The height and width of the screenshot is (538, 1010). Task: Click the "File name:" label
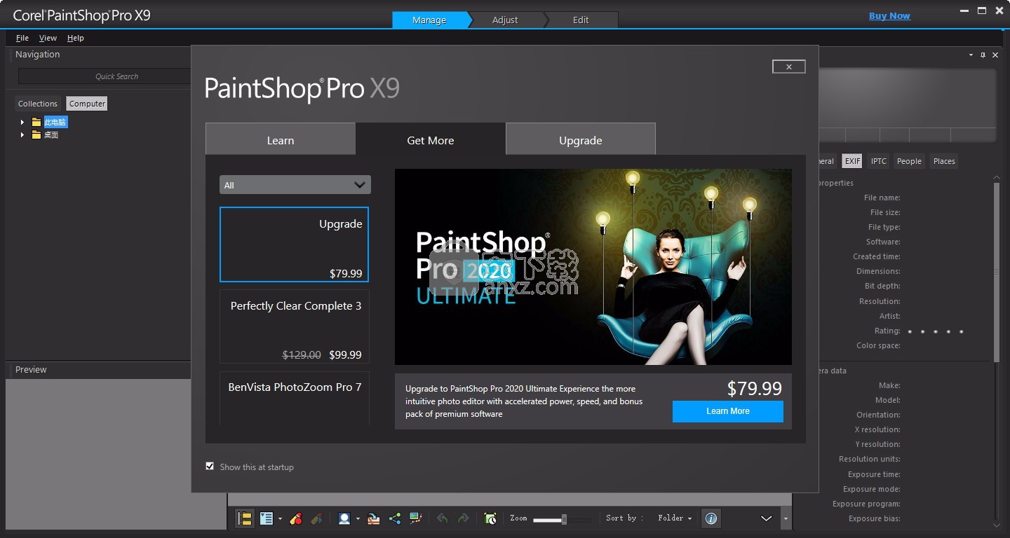point(882,198)
